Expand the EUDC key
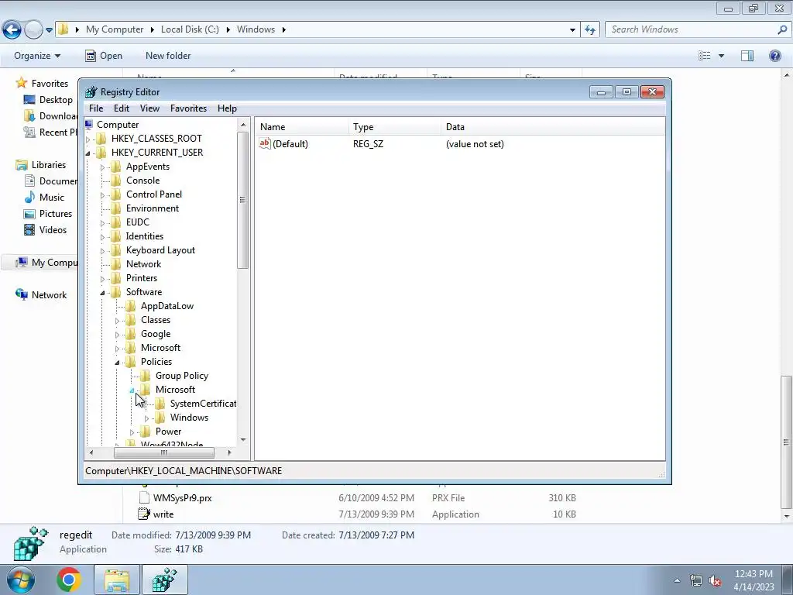The width and height of the screenshot is (793, 595). coord(103,222)
